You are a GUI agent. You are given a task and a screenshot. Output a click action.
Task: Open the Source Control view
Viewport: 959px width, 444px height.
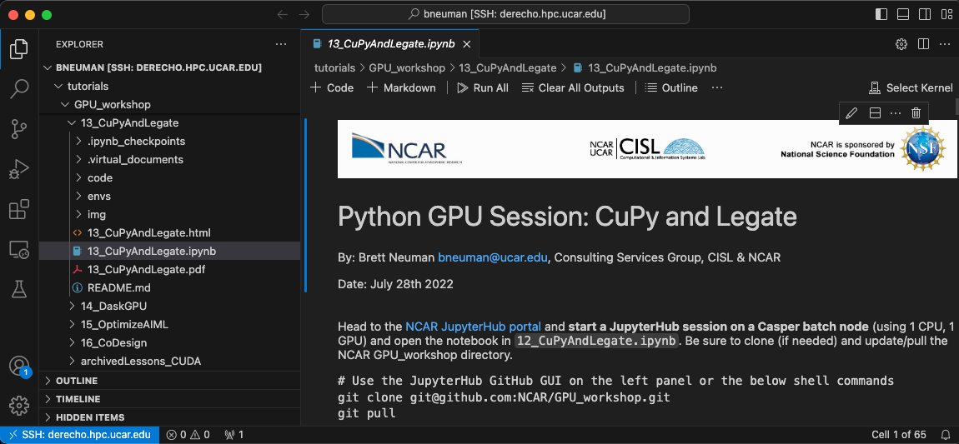click(18, 128)
